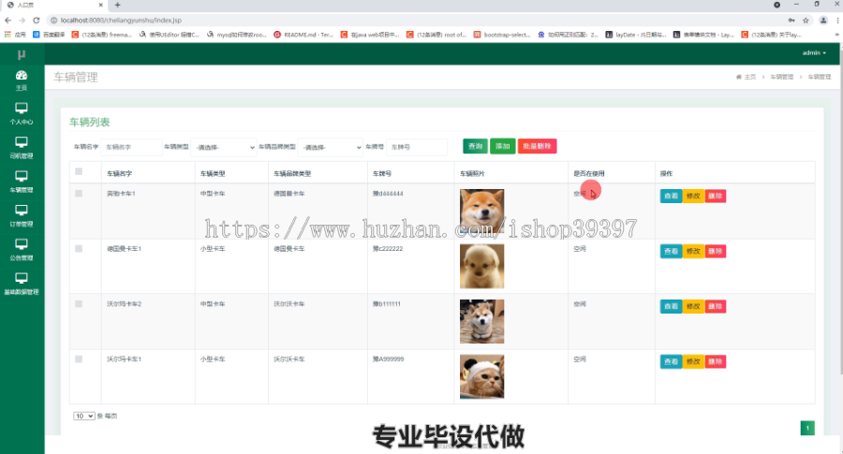This screenshot has height=454, width=843.
Task: Reload the page with refresh icon
Action: coord(36,21)
